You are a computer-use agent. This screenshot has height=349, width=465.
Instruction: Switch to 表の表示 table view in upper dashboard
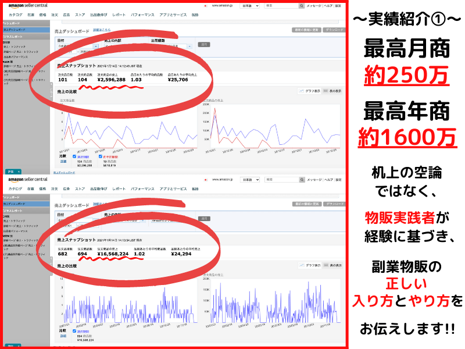pyautogui.click(x=333, y=91)
